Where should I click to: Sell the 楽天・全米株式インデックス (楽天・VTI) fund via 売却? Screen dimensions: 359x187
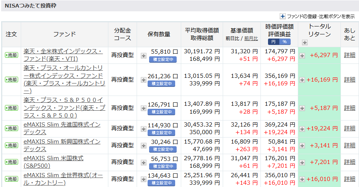(x=11, y=55)
